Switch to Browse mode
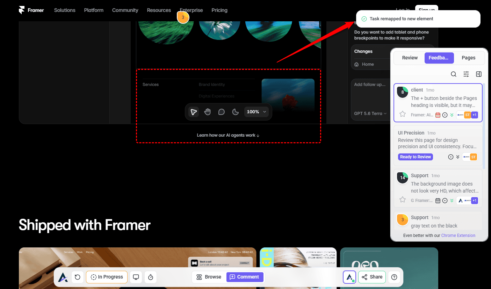 (209, 277)
